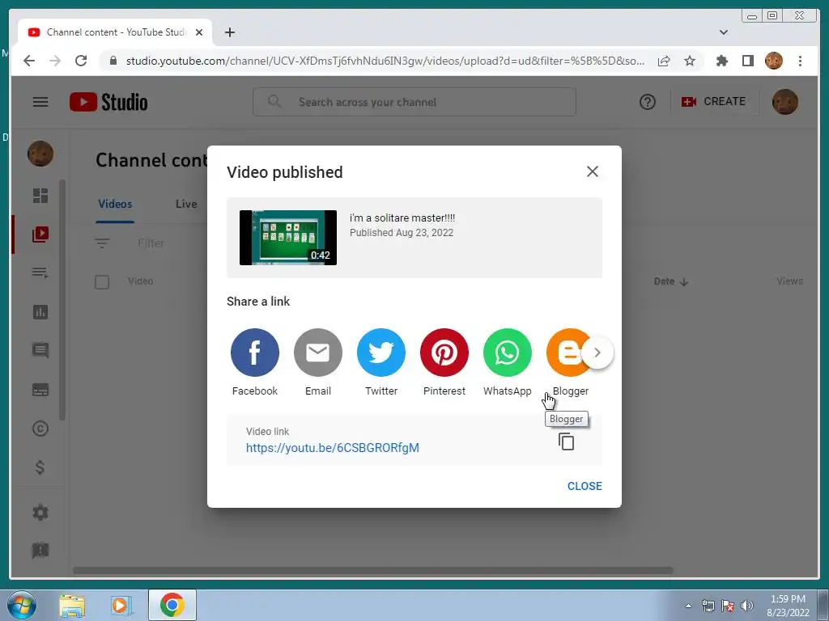Open the Windows Start menu

tap(21, 605)
